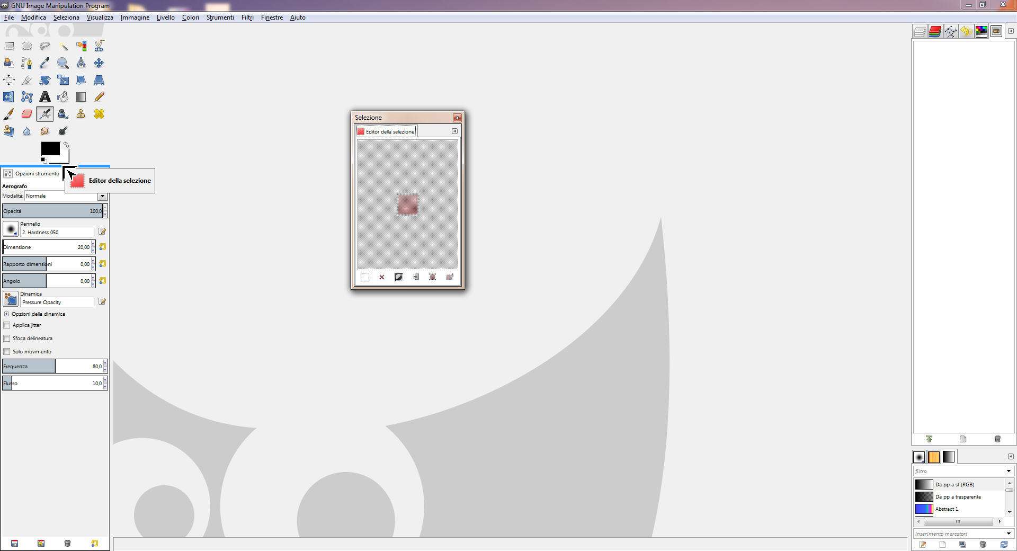The height and width of the screenshot is (551, 1017).
Task: Select the Text tool
Action: [x=45, y=97]
